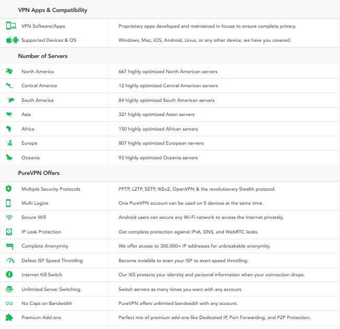Click the 'Supported Devices & OS' label
Viewport: 340px width, 329px height.
(x=49, y=40)
